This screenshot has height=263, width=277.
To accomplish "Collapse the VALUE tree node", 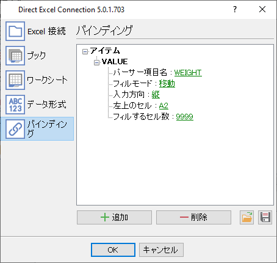I will click(96, 62).
